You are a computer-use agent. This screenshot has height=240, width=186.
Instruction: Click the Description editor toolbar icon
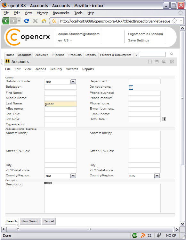pyautogui.click(x=48, y=183)
